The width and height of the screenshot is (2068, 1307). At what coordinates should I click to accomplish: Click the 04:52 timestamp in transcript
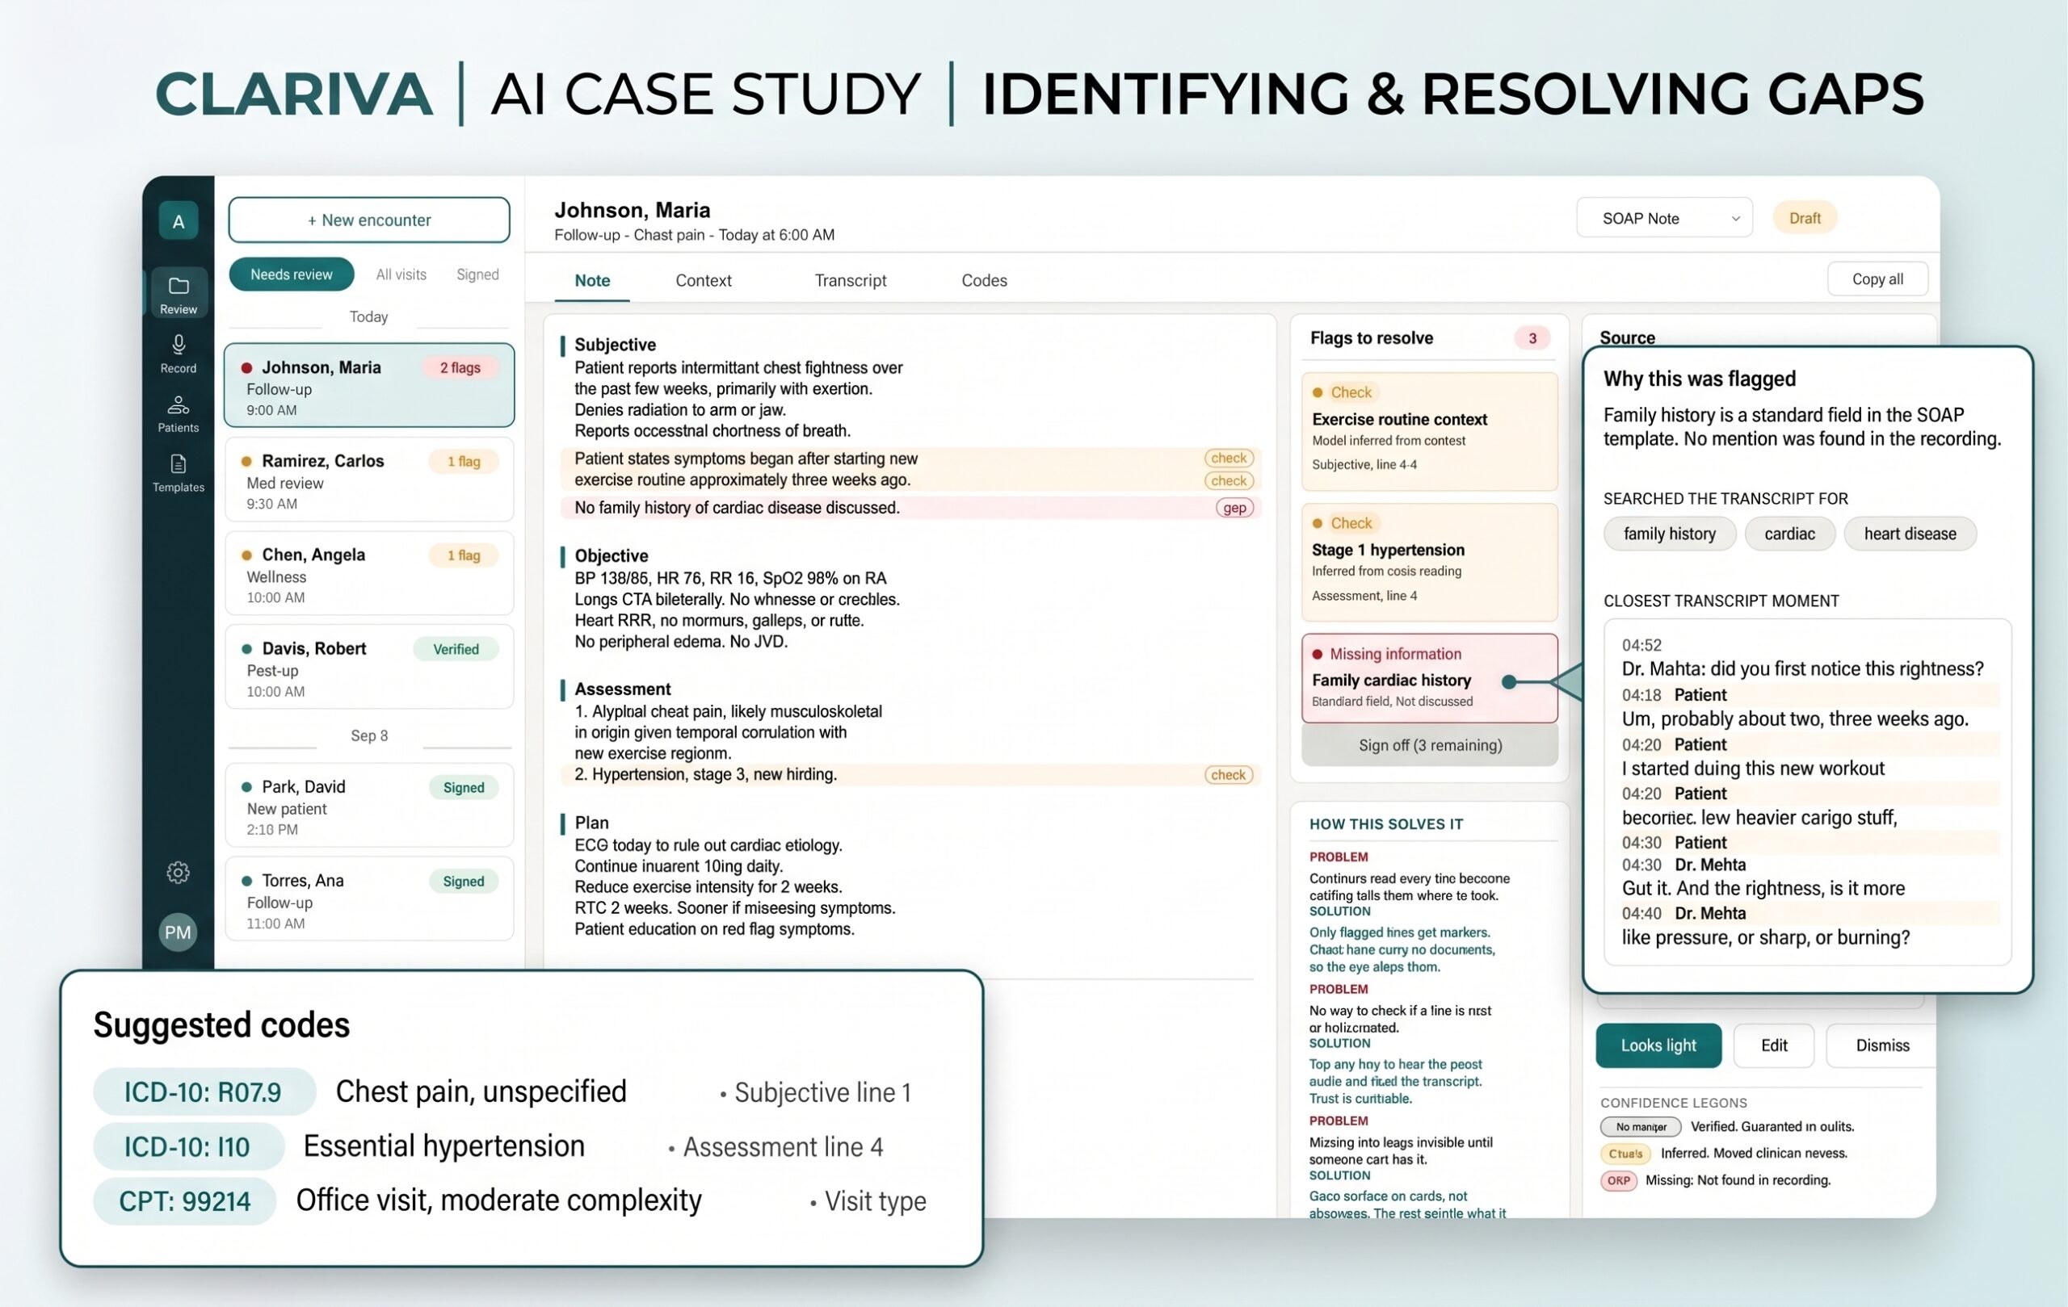tap(1641, 645)
